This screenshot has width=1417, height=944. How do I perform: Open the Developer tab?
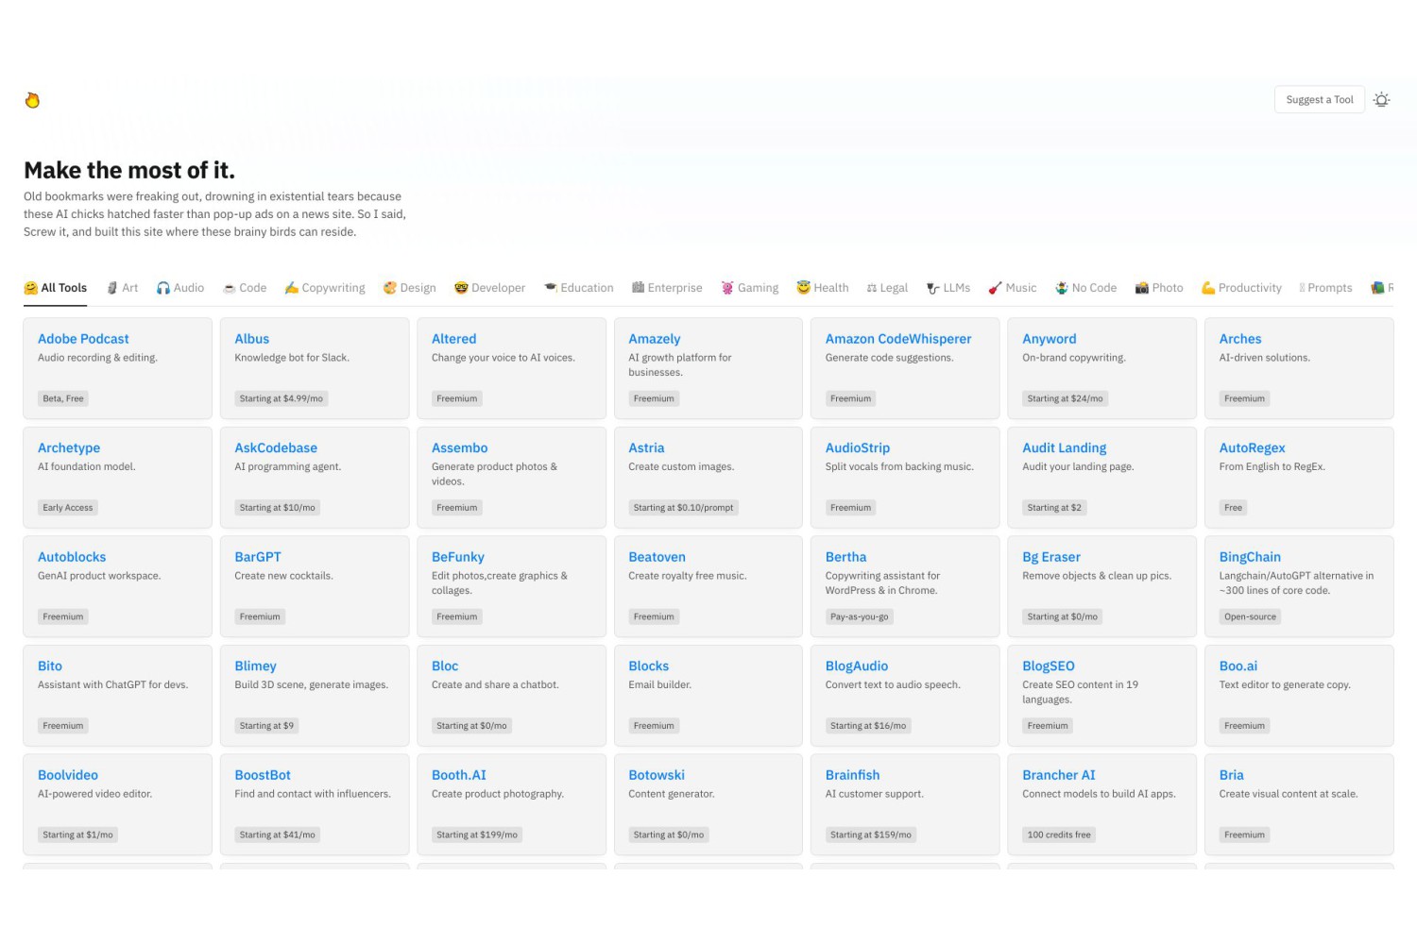click(x=490, y=288)
